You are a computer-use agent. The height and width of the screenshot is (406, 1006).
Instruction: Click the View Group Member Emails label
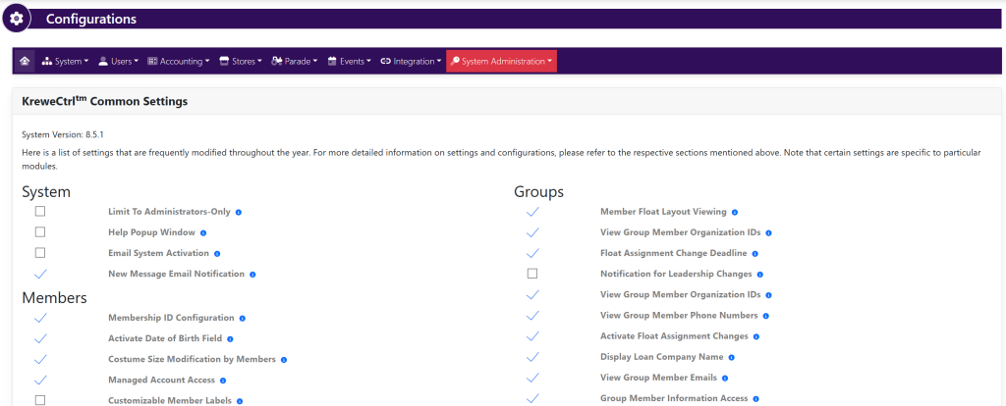click(x=664, y=378)
